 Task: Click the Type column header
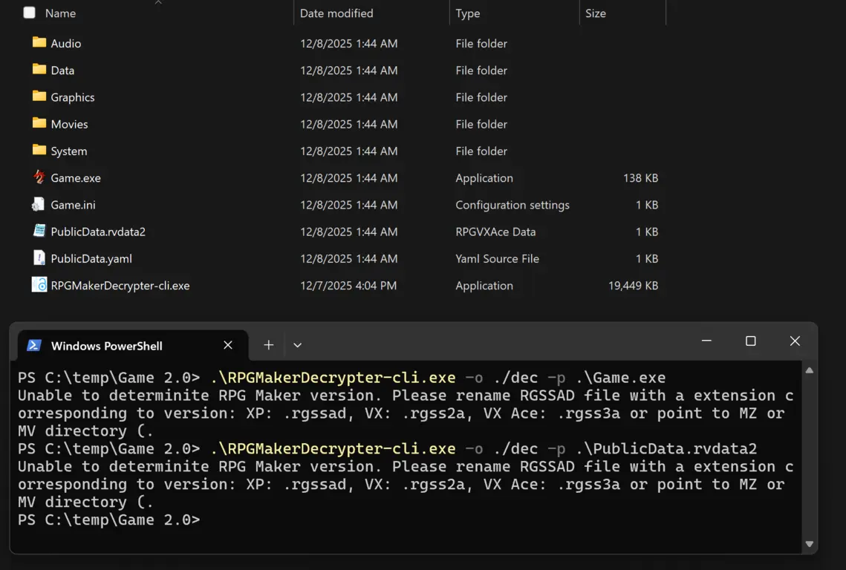click(x=468, y=13)
